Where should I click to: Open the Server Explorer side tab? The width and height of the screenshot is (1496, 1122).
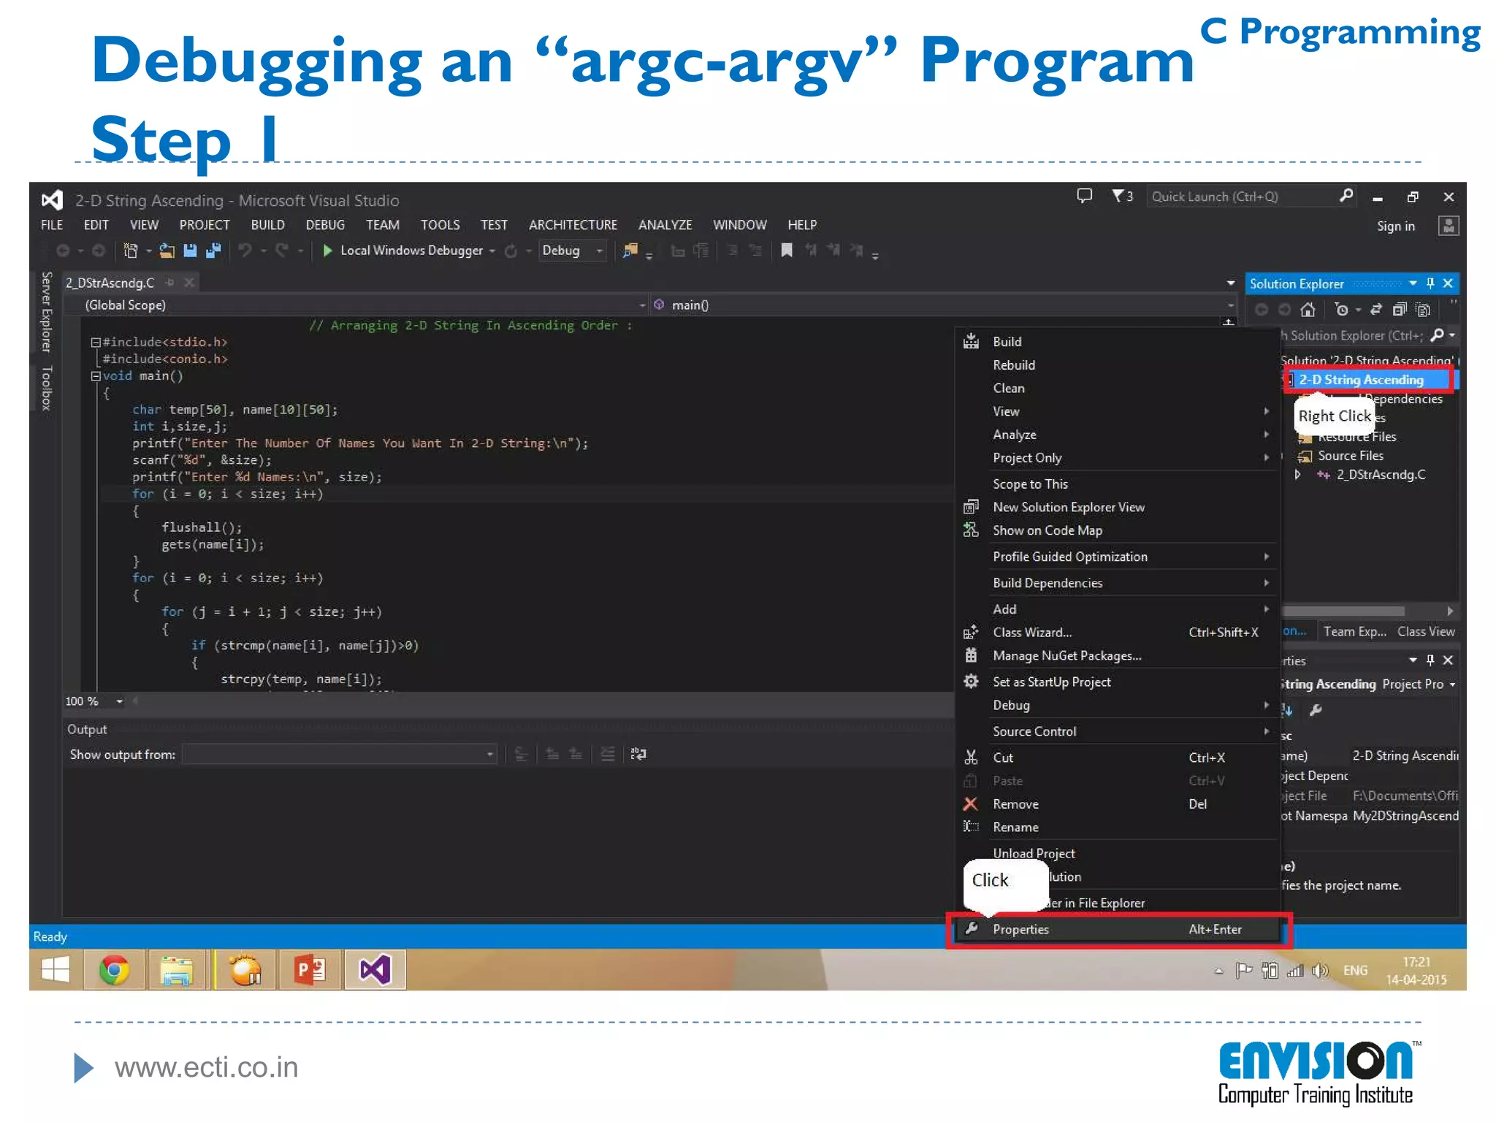(x=46, y=312)
